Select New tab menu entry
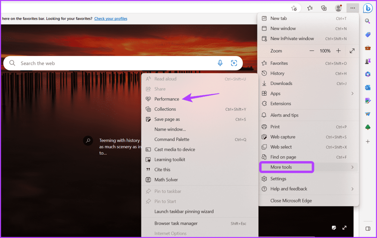 [309, 18]
